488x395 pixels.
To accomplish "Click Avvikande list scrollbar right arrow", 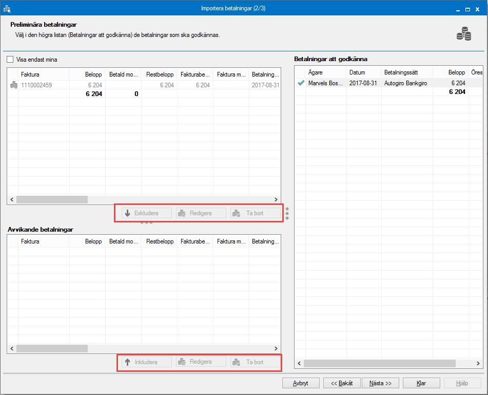I will (x=276, y=349).
